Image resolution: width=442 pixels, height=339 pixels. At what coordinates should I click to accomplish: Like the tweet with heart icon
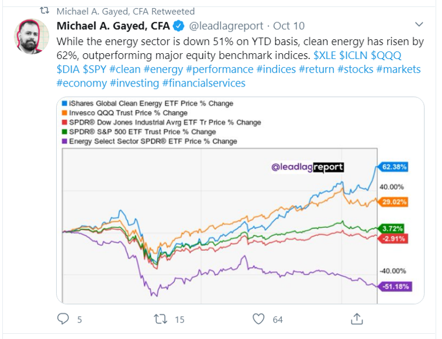coord(259,319)
